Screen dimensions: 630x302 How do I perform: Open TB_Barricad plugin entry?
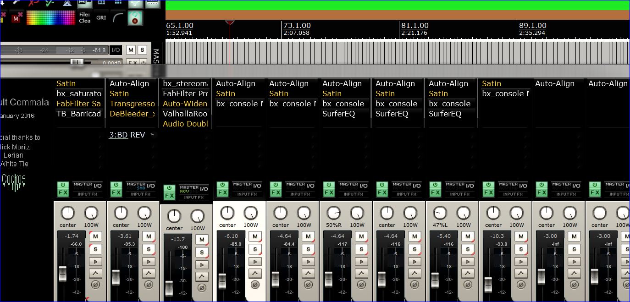[x=79, y=114]
